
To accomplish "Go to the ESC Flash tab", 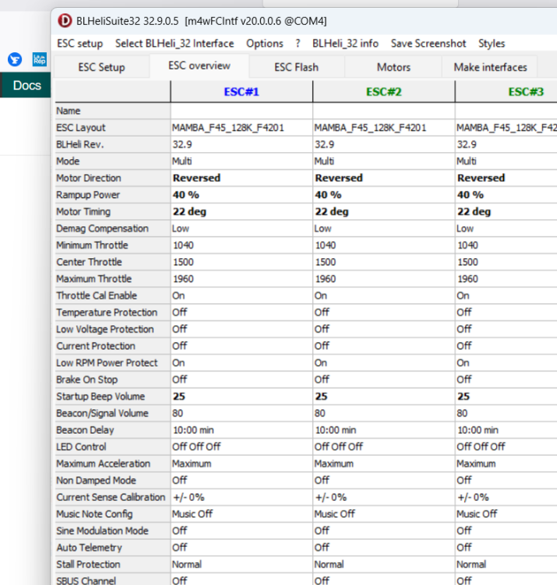I will pos(296,67).
